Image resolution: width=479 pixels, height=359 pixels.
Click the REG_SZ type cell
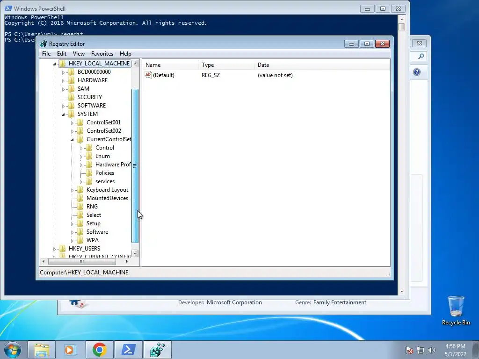click(x=210, y=75)
